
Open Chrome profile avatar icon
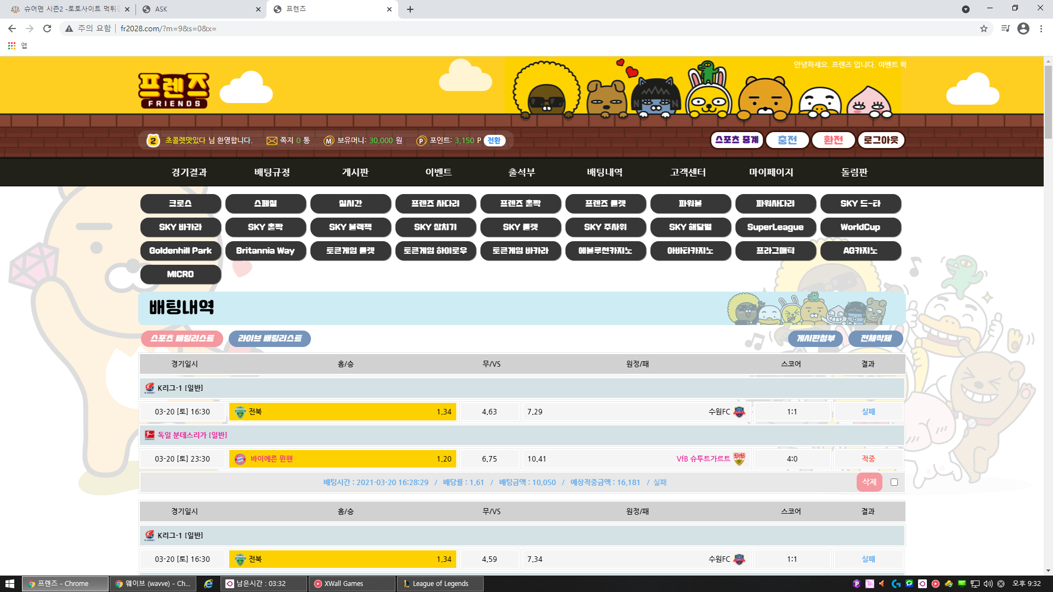coord(1023,29)
